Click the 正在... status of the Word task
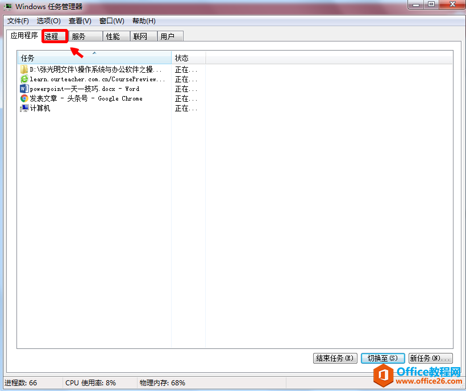Image resolution: width=466 pixels, height=391 pixels. tap(186, 89)
